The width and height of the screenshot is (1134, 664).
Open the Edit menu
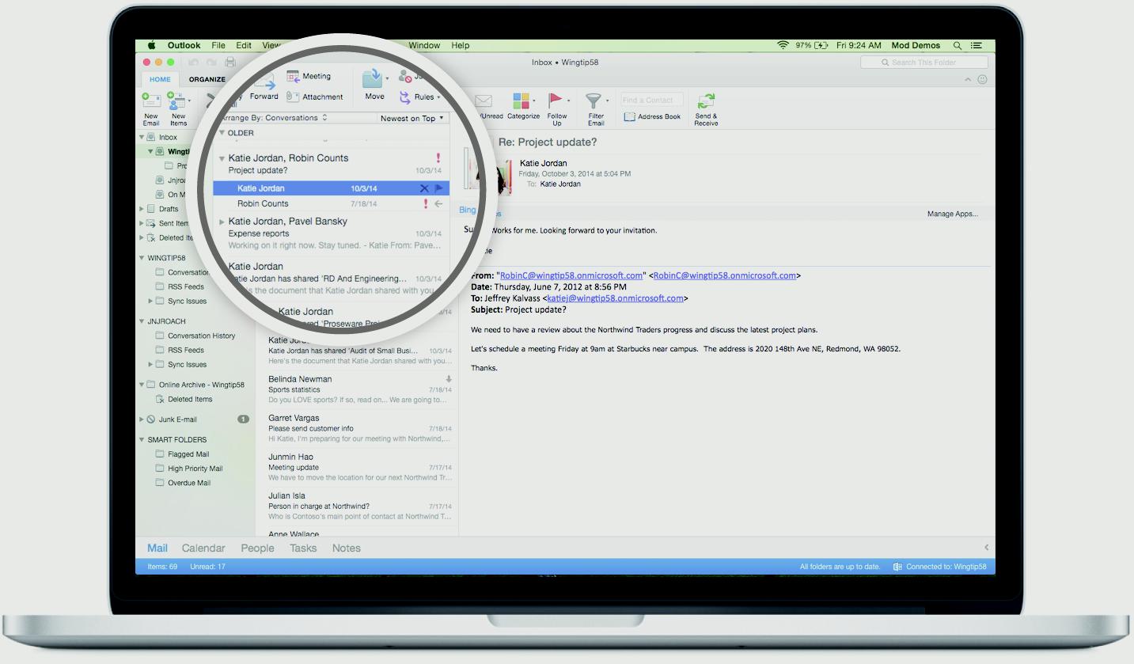[x=244, y=45]
